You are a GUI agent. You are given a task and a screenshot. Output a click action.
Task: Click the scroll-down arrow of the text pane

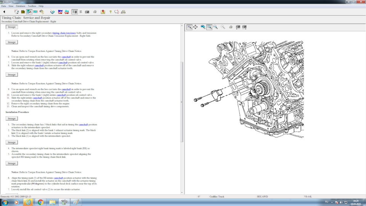pyautogui.click(x=181, y=193)
